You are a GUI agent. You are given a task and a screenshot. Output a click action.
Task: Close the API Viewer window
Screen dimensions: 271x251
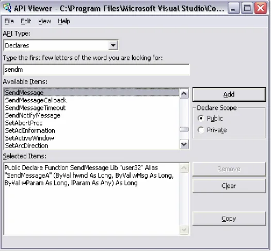point(261,8)
